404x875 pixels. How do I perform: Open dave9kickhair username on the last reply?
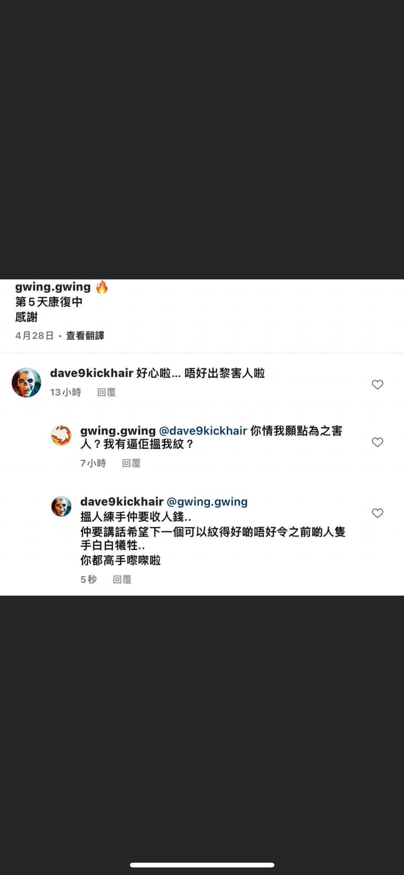click(122, 501)
